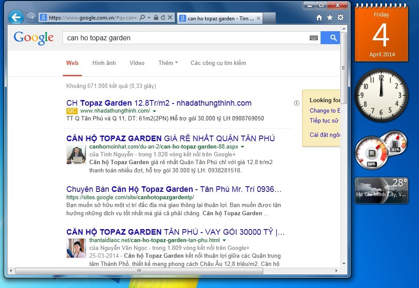Click the address bar search magnifier icon
The image size is (419, 288).
(x=142, y=18)
